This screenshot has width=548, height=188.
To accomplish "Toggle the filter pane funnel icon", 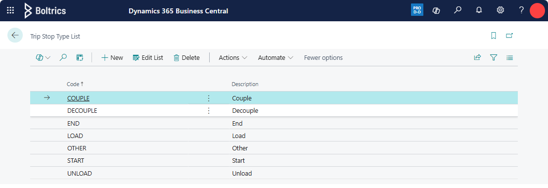I will tap(494, 58).
